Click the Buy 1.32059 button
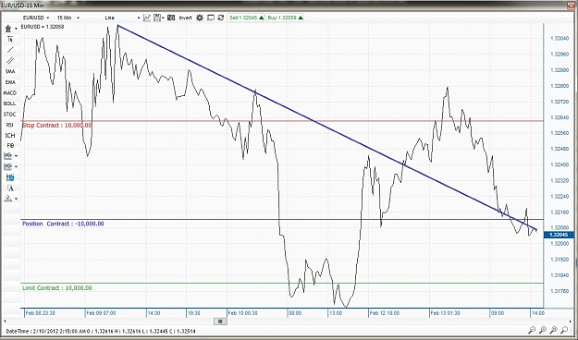 pos(285,18)
